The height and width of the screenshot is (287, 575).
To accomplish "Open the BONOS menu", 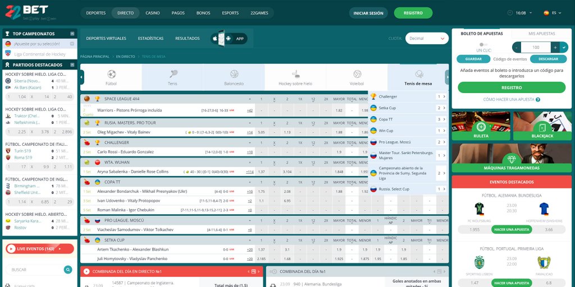I will [203, 13].
